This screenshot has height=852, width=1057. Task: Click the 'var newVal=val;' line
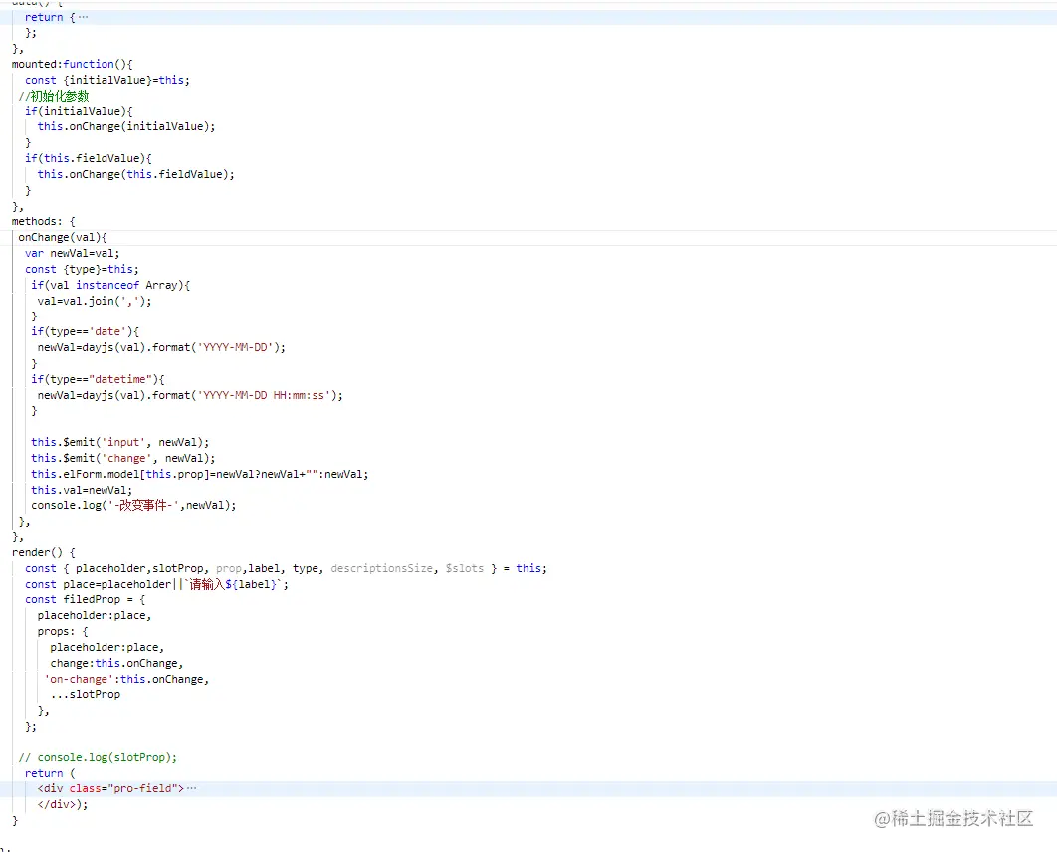(x=72, y=254)
